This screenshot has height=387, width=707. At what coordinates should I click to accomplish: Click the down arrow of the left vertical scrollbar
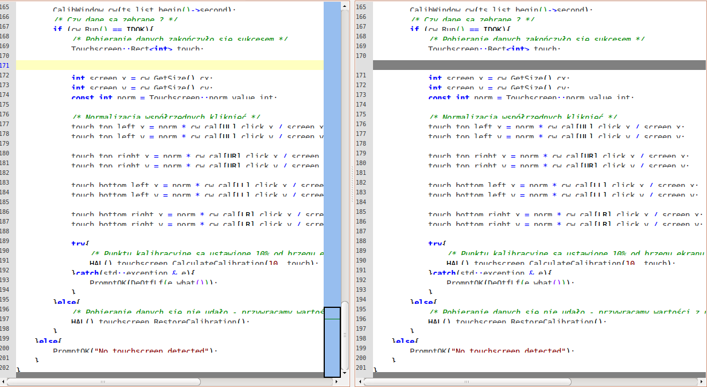pyautogui.click(x=345, y=373)
